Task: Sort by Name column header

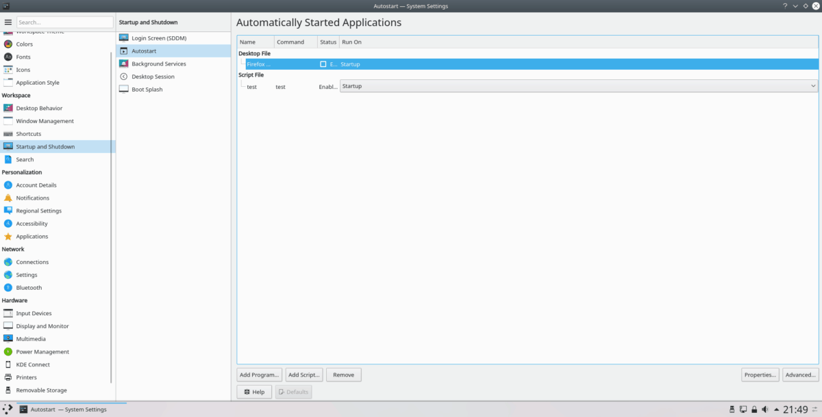Action: coord(256,42)
